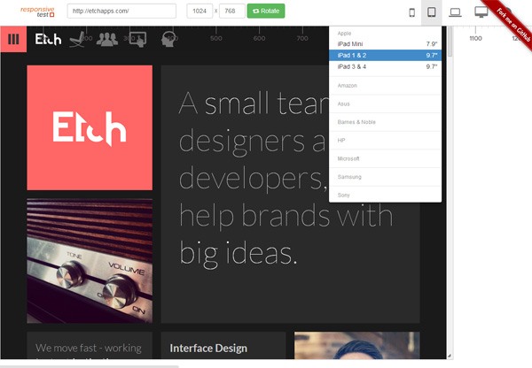Choose iPad Mini from device list
Viewport: 532px width, 368px height.
point(385,44)
